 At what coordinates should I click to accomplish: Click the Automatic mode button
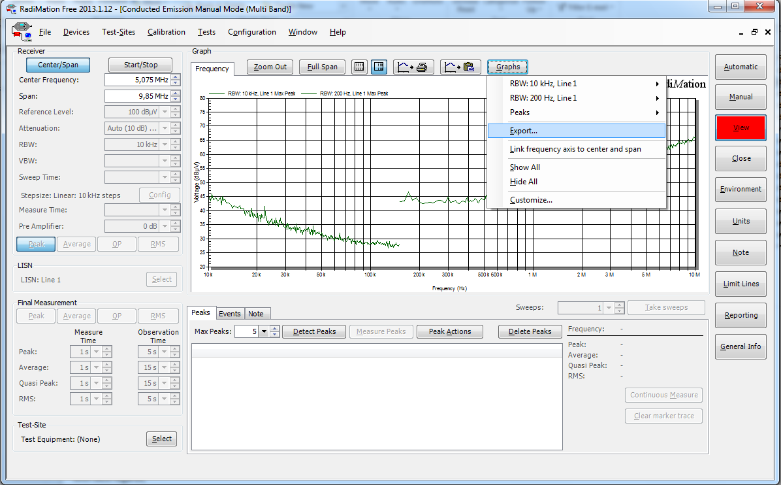pos(741,67)
